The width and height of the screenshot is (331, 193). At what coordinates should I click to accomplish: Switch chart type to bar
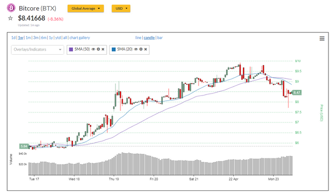(160, 38)
